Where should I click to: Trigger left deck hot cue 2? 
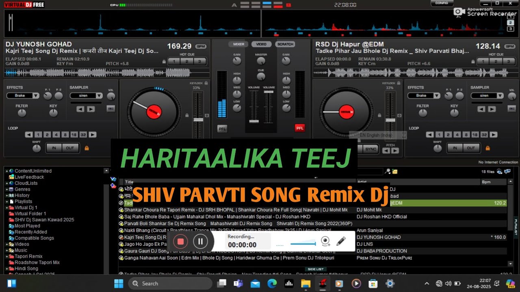[187, 62]
